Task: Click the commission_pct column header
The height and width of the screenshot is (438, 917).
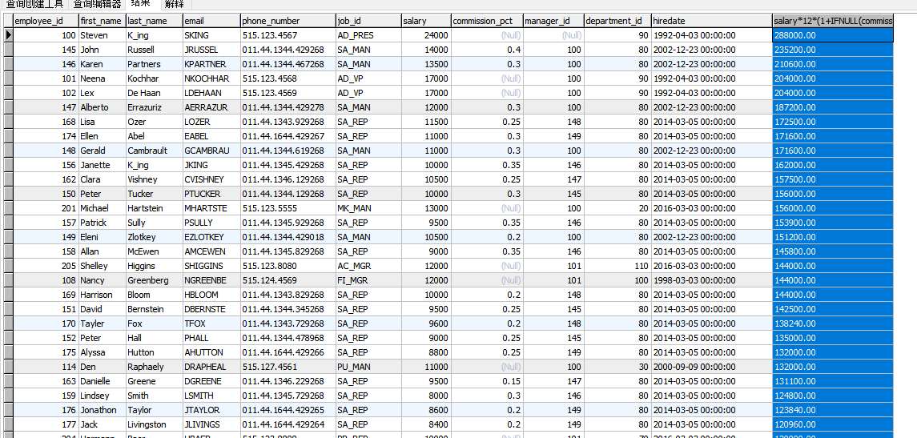Action: pos(487,21)
